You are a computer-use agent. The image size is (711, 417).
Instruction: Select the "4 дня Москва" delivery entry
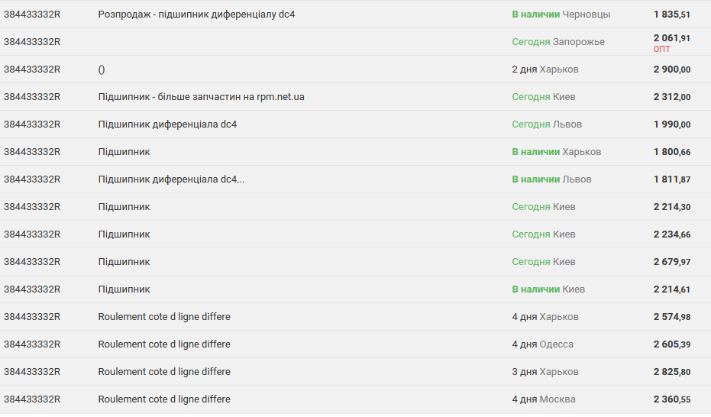(x=543, y=399)
